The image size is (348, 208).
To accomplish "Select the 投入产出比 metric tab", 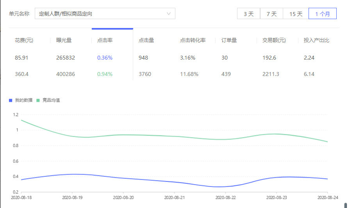I will coord(316,40).
